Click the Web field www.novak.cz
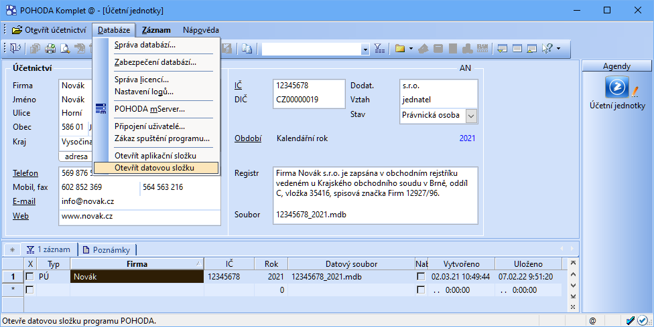Screen dimensions: 654x327 pos(139,217)
